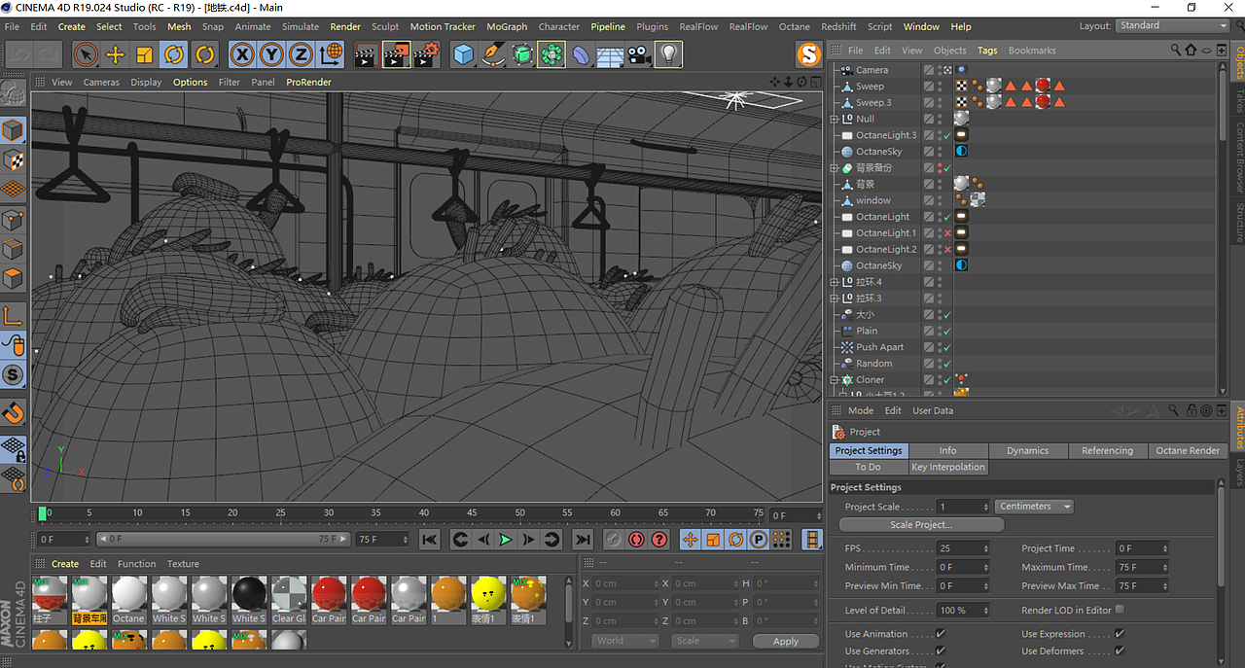Image resolution: width=1245 pixels, height=668 pixels.
Task: Open the World coordinate dropdown
Action: [x=625, y=641]
